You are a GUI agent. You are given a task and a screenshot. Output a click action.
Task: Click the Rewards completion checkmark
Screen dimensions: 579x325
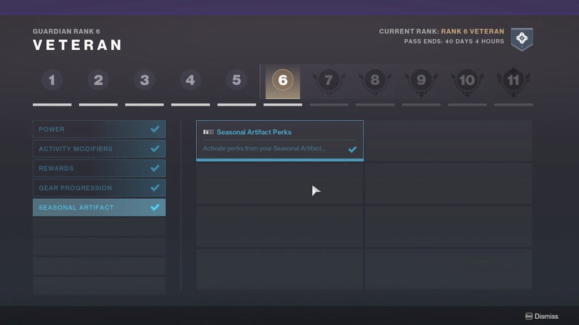point(155,168)
